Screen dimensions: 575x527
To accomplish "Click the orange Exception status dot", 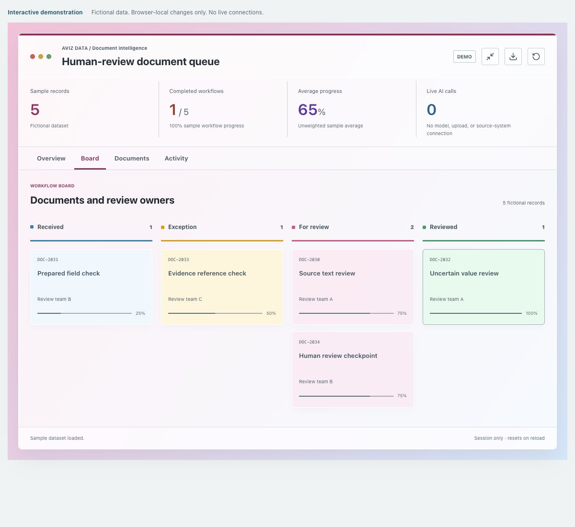I will click(163, 227).
